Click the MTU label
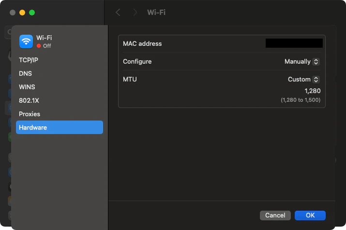This screenshot has width=346, height=230. [x=130, y=79]
